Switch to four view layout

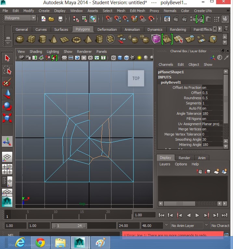pos(7,169)
